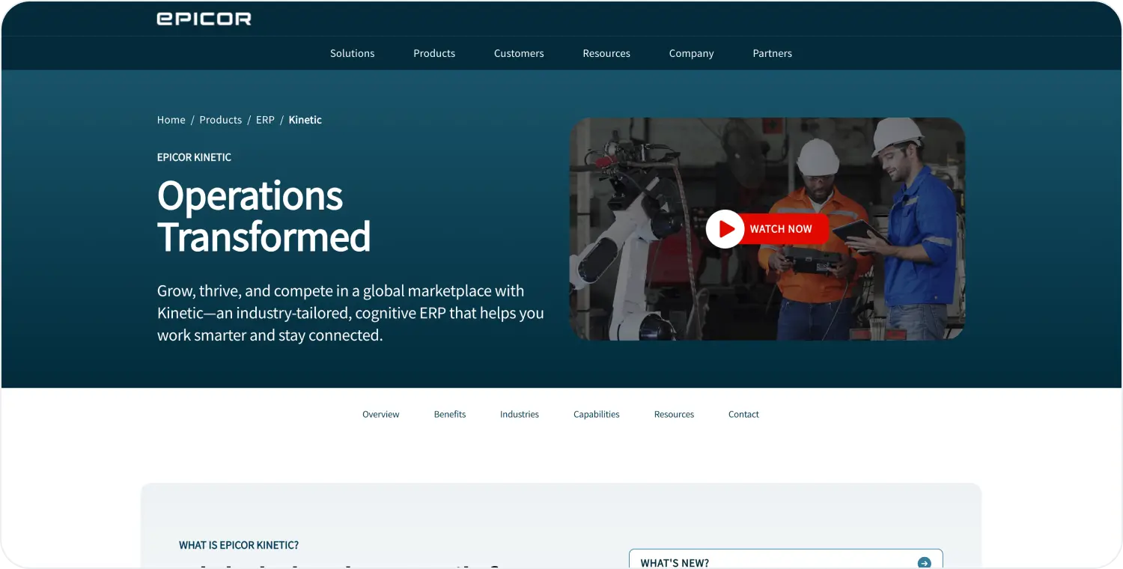Select ERP in the breadcrumb
The height and width of the screenshot is (569, 1123).
[x=265, y=120]
